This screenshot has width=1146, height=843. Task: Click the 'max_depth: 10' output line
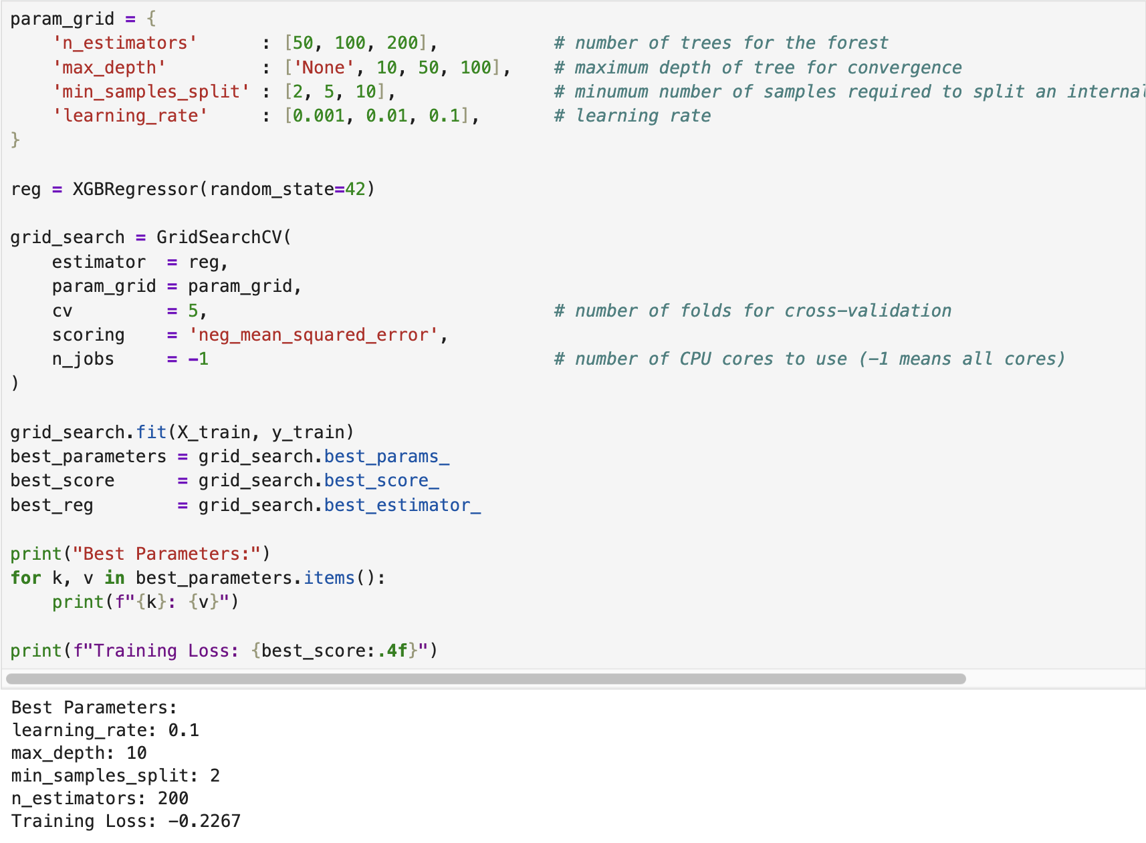click(79, 753)
